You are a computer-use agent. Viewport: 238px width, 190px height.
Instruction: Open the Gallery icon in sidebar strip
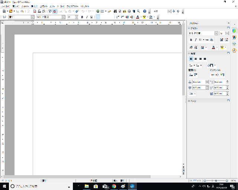tap(234, 44)
